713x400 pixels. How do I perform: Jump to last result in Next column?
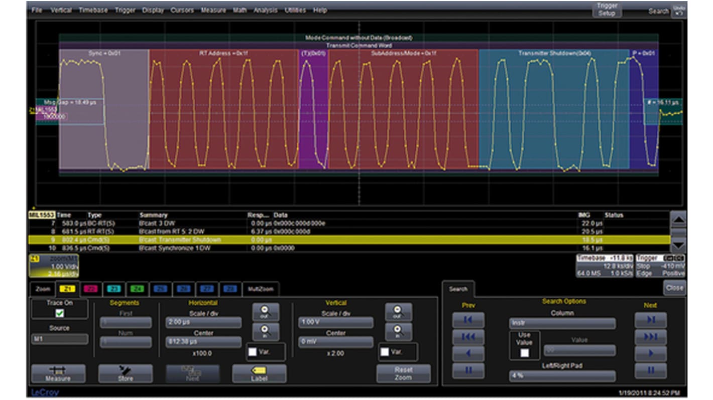pyautogui.click(x=650, y=320)
